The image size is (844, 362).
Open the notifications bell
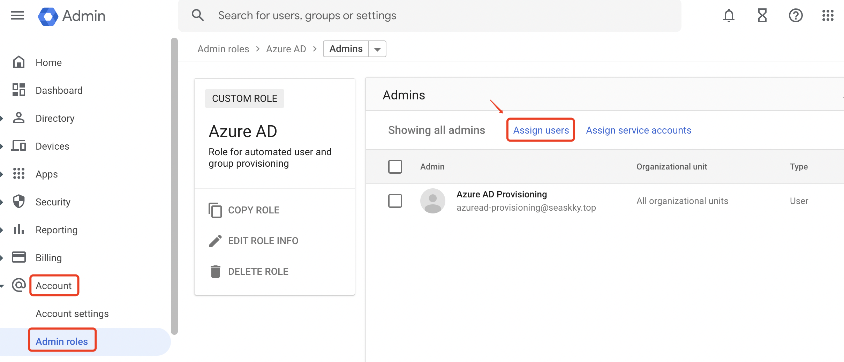click(729, 16)
